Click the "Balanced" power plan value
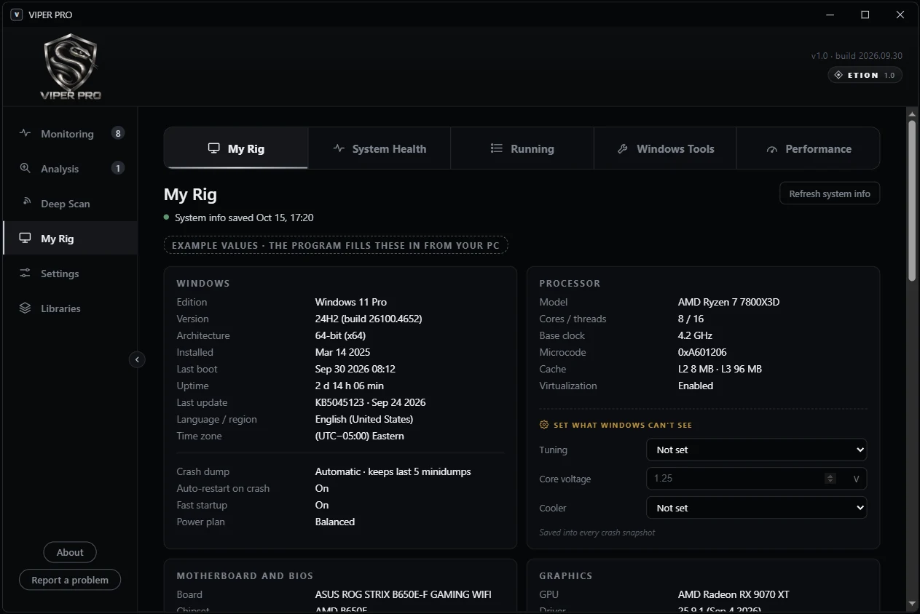This screenshot has width=920, height=614. click(334, 522)
